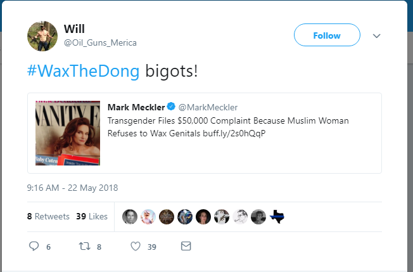
Task: Select the ghost cartoon liker avatar
Action: tap(222, 217)
